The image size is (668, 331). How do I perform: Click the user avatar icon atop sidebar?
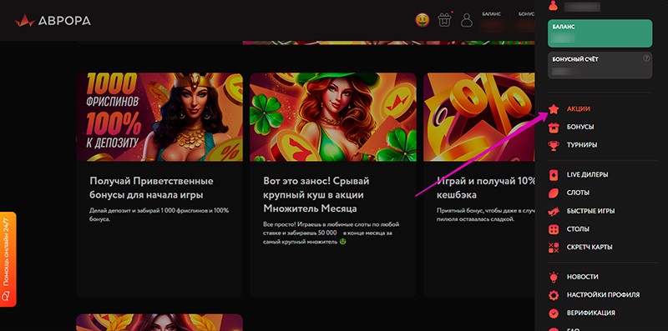[x=553, y=5]
